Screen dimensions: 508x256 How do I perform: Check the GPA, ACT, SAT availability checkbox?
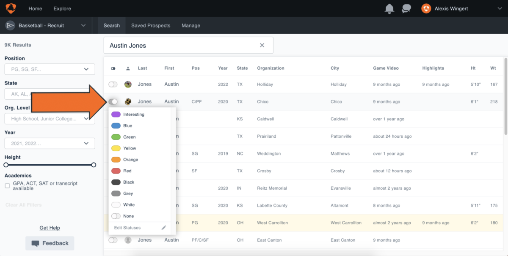[8, 186]
